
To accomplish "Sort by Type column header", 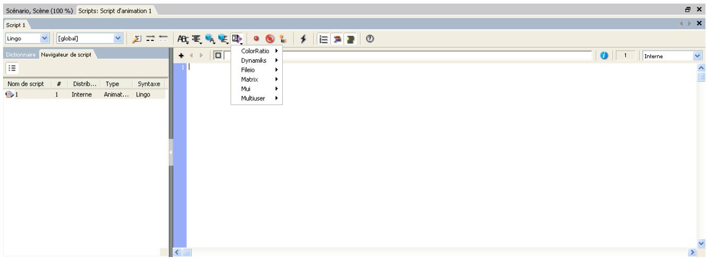I will point(116,84).
